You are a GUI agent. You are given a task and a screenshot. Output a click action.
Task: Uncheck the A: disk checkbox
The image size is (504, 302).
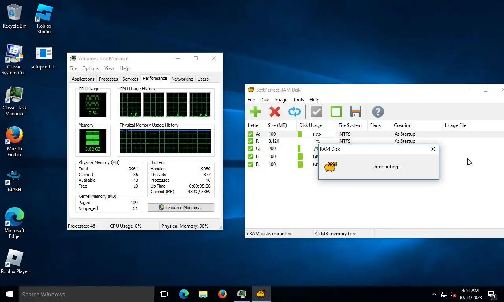point(250,134)
